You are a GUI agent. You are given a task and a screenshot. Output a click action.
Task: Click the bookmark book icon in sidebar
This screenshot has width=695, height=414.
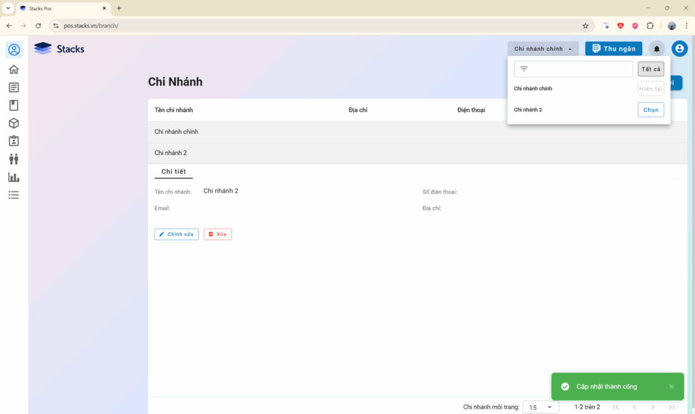click(14, 105)
